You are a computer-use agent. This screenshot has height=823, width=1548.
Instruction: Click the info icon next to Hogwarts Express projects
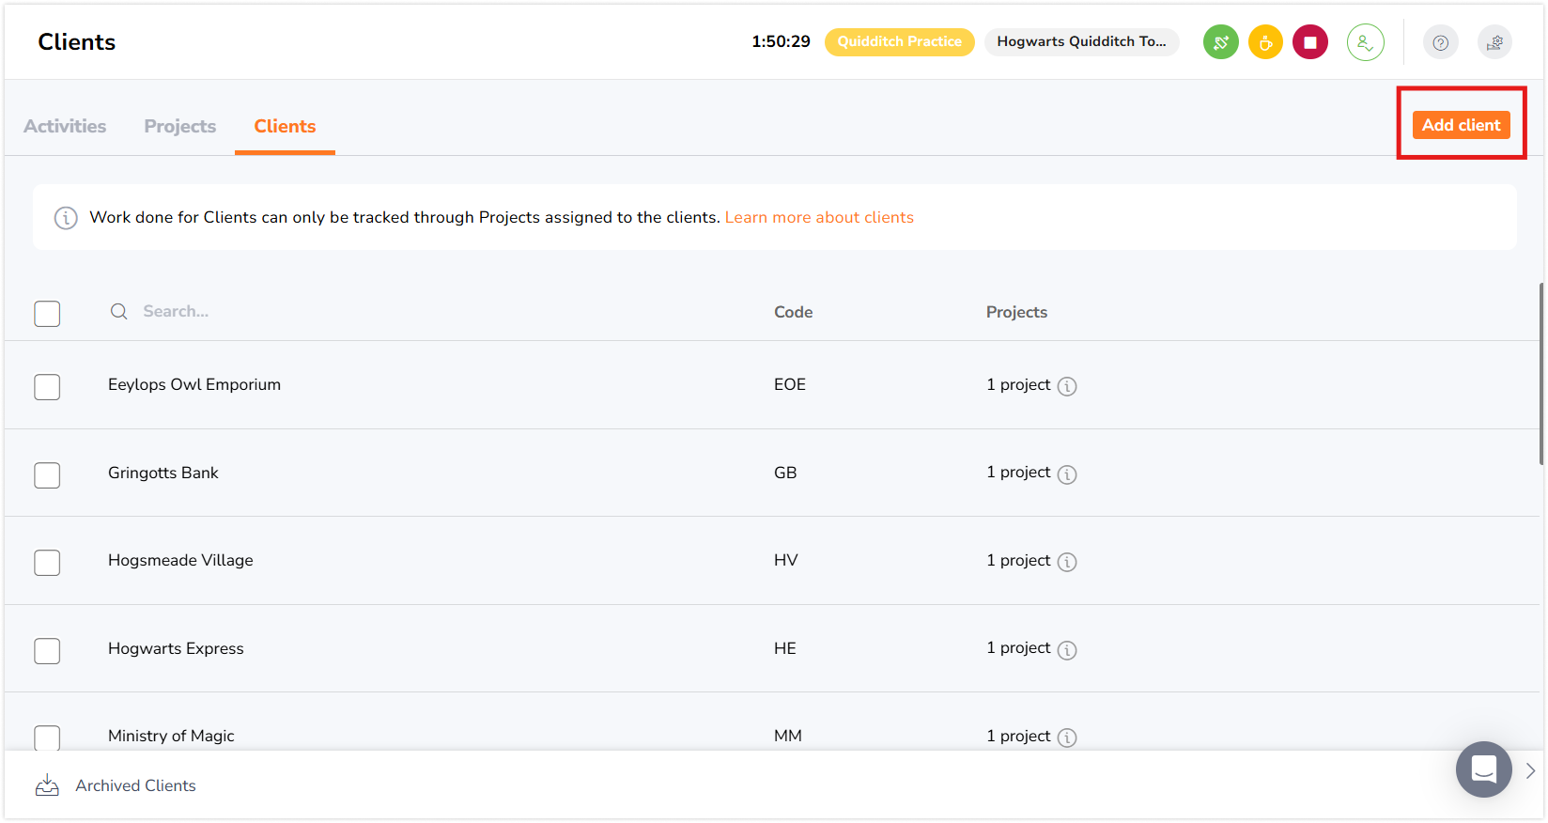coord(1067,650)
